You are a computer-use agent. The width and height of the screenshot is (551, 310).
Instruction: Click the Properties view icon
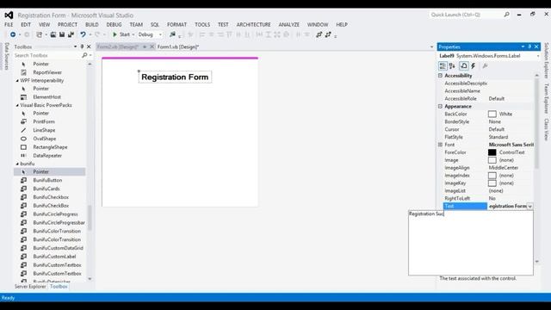464,65
